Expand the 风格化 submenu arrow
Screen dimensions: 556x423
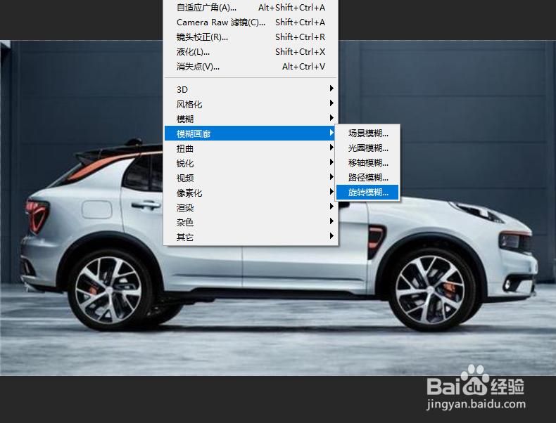tap(331, 104)
